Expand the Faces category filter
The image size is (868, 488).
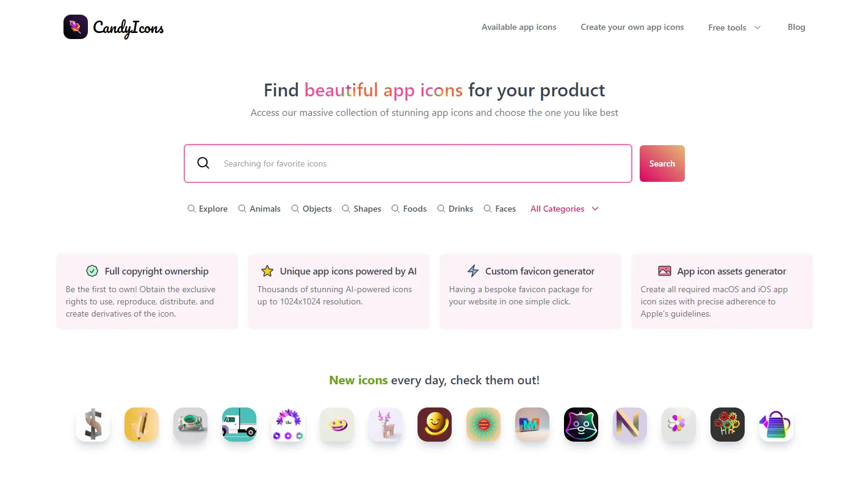(x=499, y=209)
